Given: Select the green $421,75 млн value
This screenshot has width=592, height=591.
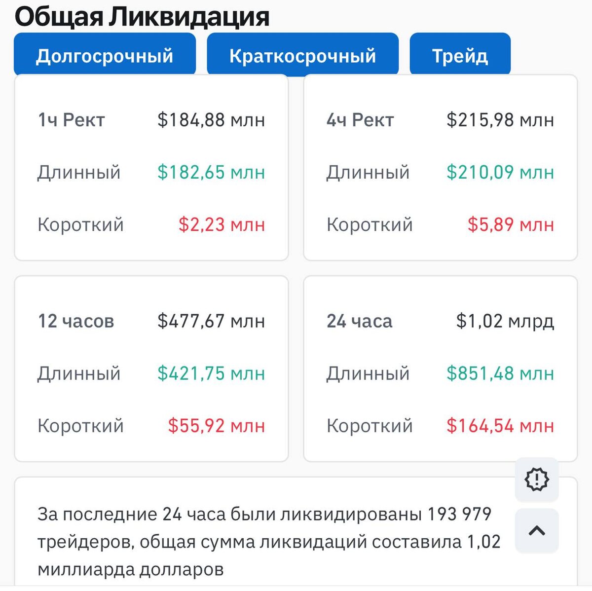Looking at the screenshot, I should [211, 373].
